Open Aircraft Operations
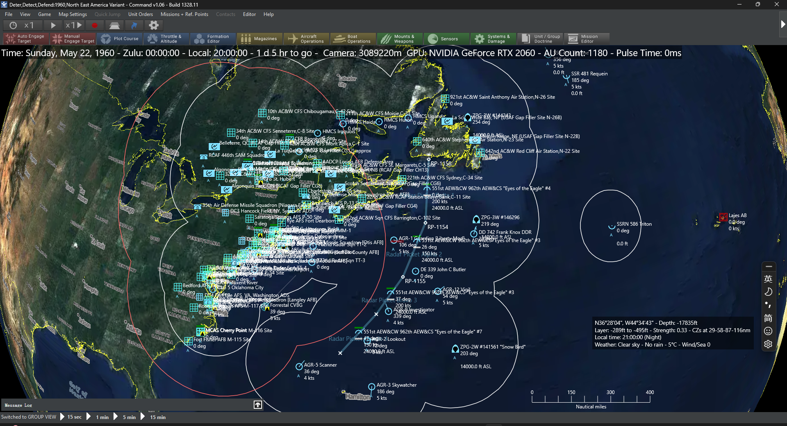This screenshot has height=426, width=787. [x=306, y=39]
